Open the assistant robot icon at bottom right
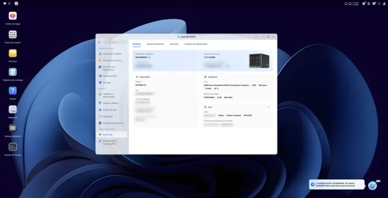 [372, 185]
